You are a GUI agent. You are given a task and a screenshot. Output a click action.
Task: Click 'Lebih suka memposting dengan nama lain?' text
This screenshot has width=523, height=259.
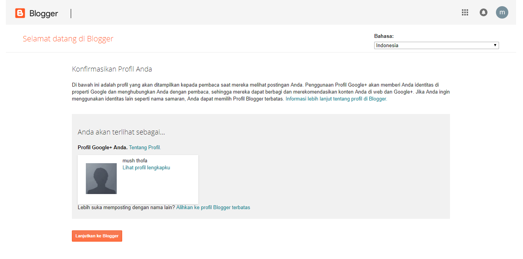click(x=126, y=207)
